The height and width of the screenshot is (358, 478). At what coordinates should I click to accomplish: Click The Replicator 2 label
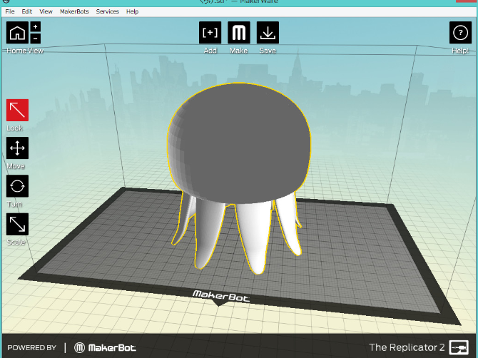coord(407,347)
